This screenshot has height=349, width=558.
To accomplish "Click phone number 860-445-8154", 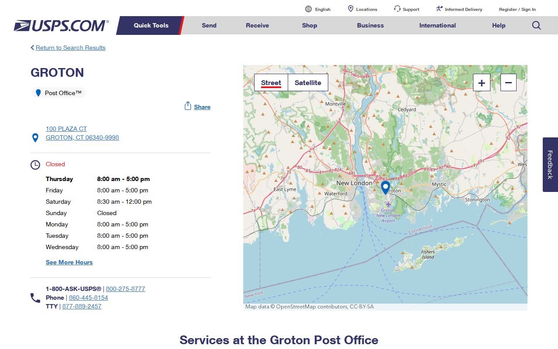I will tap(88, 298).
